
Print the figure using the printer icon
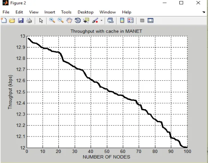click(29, 21)
